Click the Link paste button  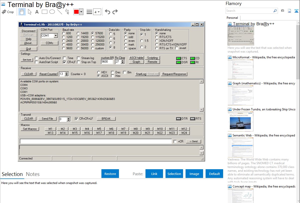[x=154, y=174]
